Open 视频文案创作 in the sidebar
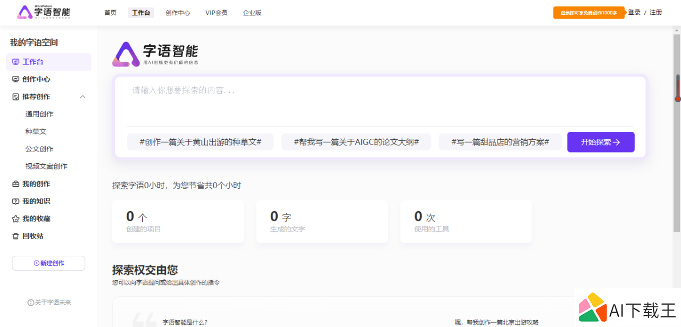 pos(46,166)
